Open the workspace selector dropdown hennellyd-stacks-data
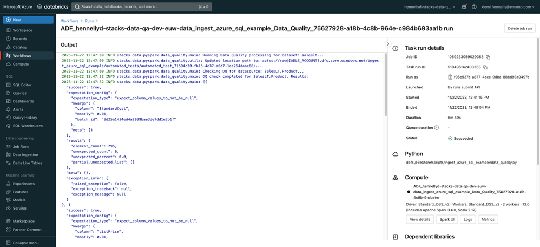This screenshot has width=540, height=247. click(x=431, y=6)
